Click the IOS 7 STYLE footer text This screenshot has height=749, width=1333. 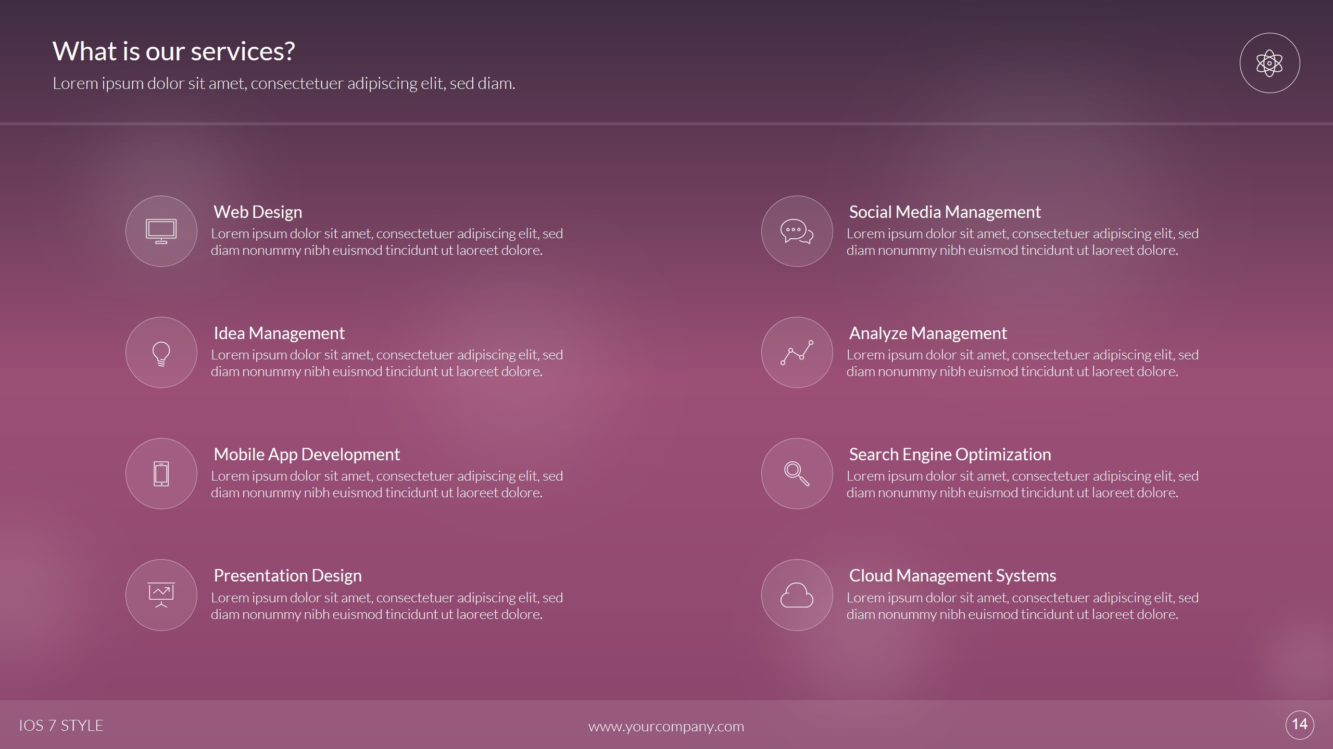point(61,726)
